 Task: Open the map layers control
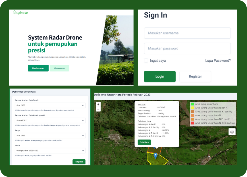pos(232,132)
